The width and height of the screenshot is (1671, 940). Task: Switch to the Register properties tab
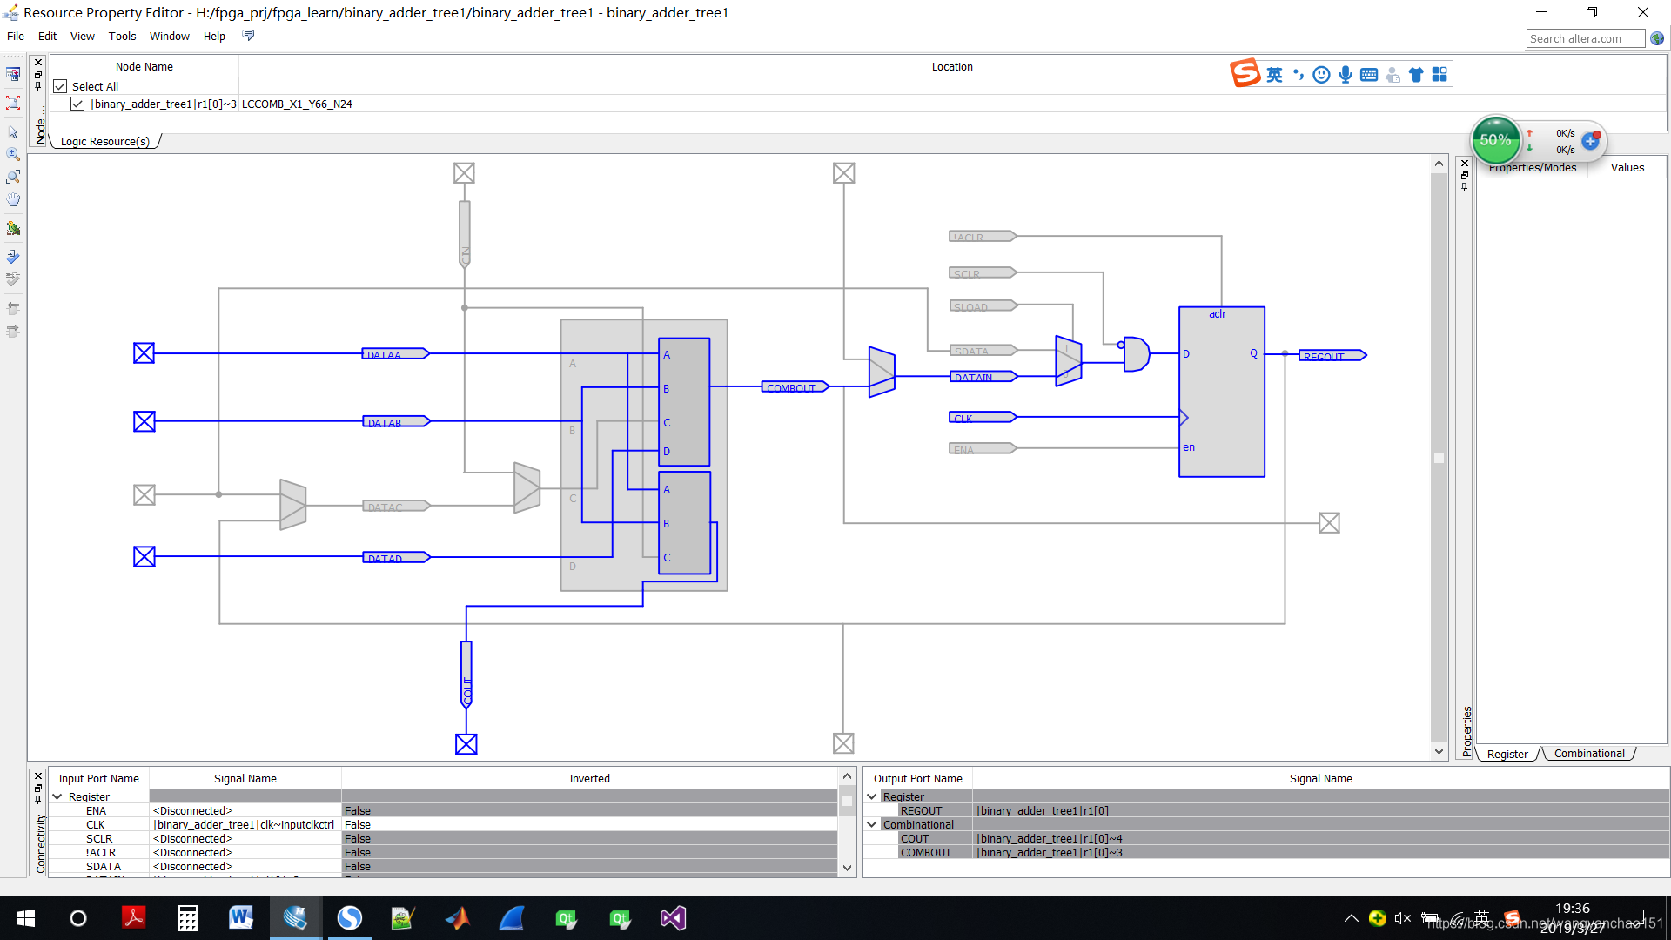click(1507, 754)
